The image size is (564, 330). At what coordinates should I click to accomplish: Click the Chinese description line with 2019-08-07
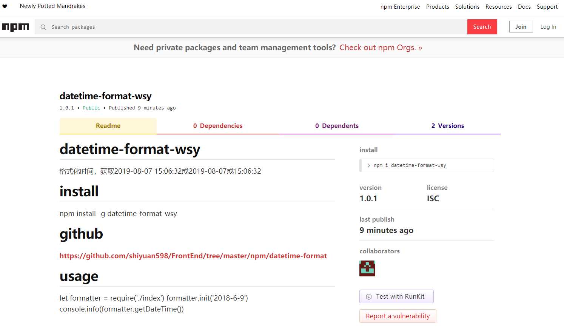point(160,171)
